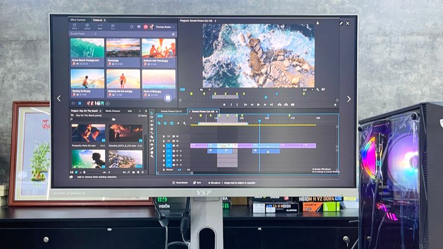Image resolution: width=443 pixels, height=249 pixels.
Task: Click the next image arrow on right
Action: (x=349, y=99)
